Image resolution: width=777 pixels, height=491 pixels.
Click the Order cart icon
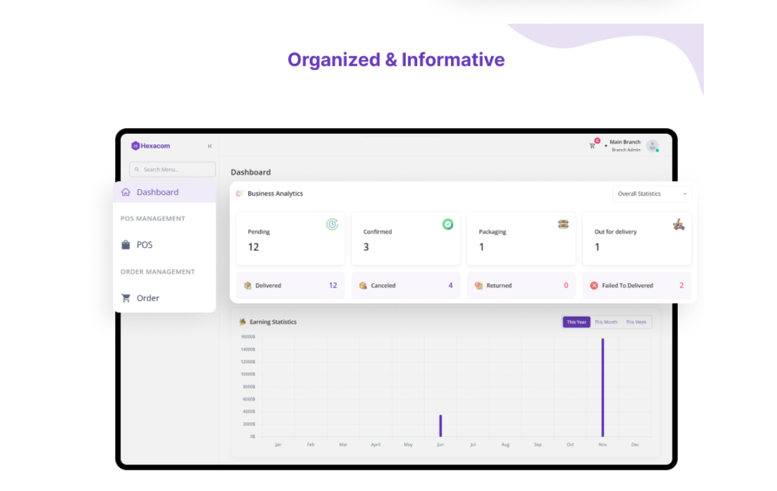[x=126, y=297]
